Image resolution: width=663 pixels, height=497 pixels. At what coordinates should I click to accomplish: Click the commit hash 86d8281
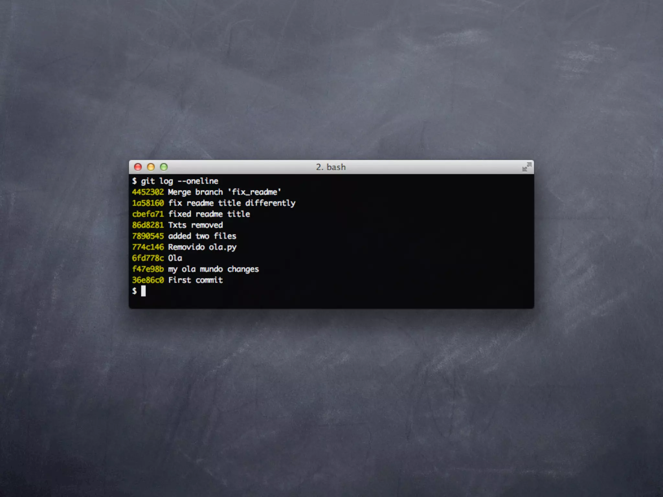pyautogui.click(x=148, y=225)
